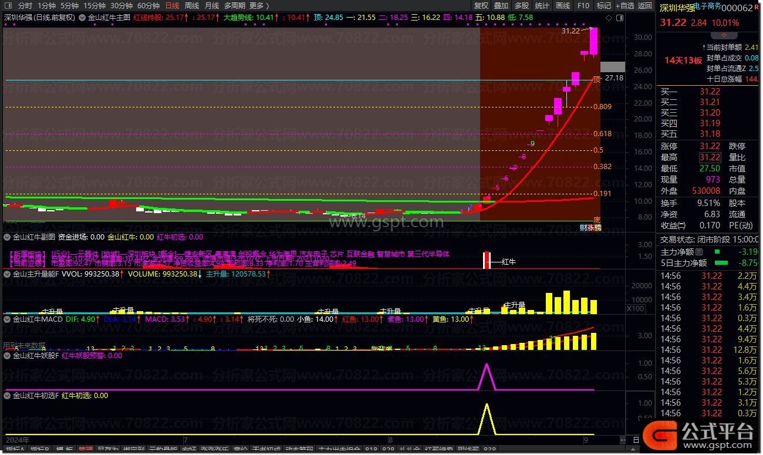Select the 1分钟 period
Screen dimensions: 763x455
(46, 5)
